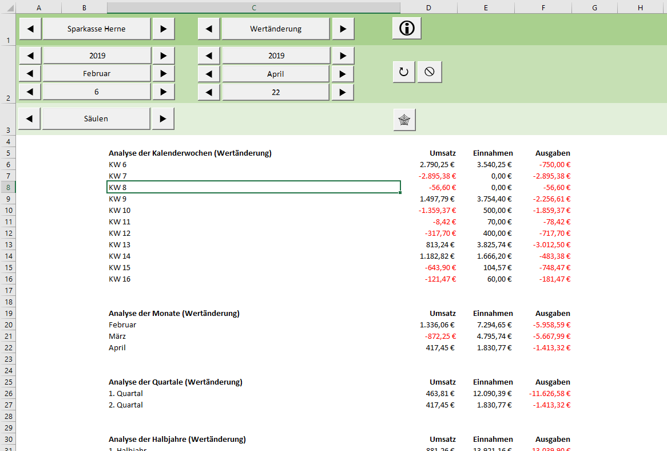The image size is (667, 451).
Task: Click the heading Analyse der Kalenderwochen (Wertänderung)
Action: point(190,153)
